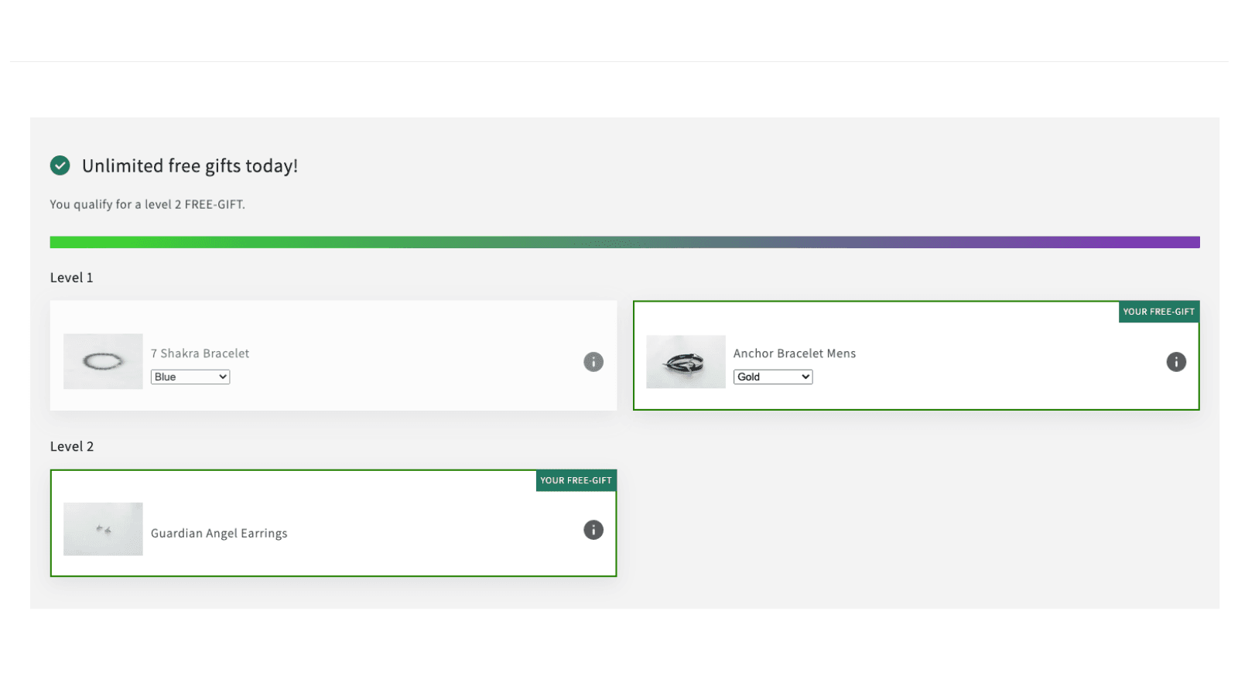The image size is (1238, 696).
Task: Click the Anchor Bracelet Mens product image
Action: click(686, 361)
